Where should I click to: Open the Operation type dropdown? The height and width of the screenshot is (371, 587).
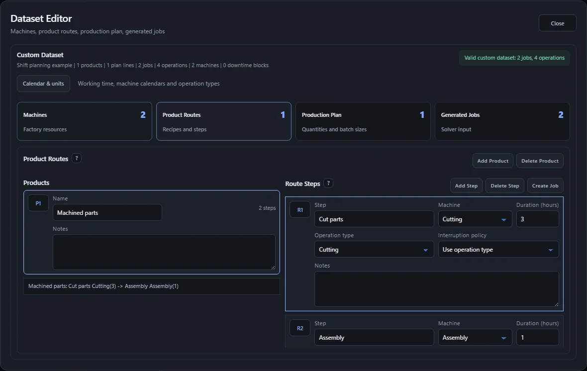coord(374,249)
